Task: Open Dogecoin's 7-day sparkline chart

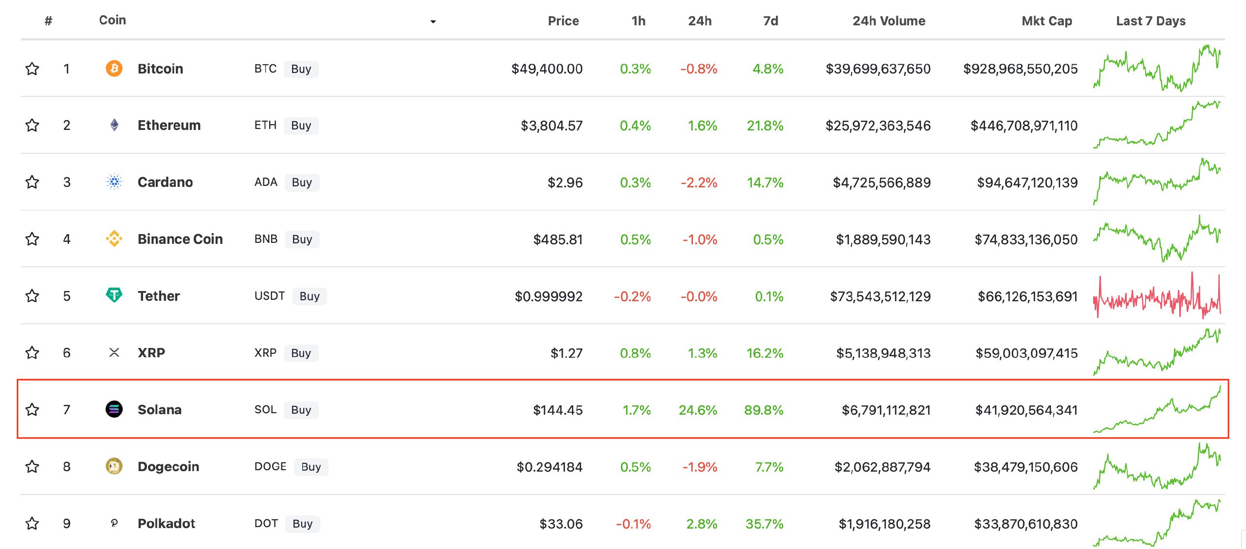Action: [x=1157, y=466]
